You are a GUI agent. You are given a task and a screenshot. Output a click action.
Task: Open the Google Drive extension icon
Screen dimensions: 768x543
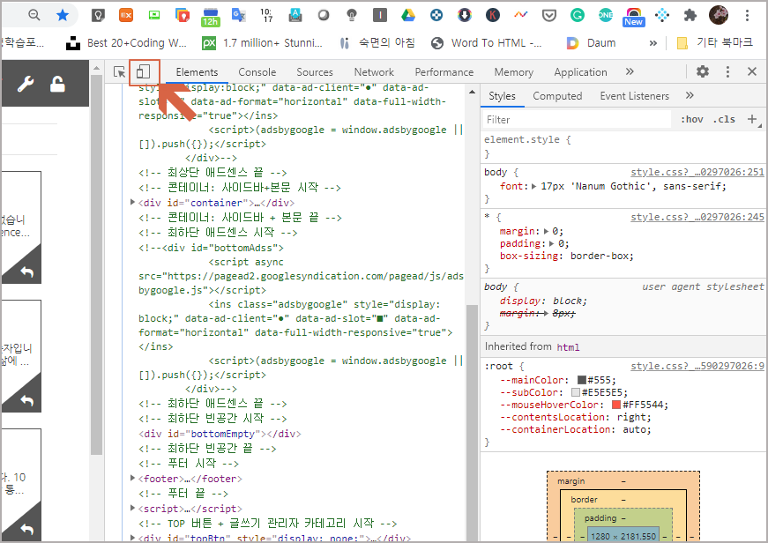coord(408,15)
